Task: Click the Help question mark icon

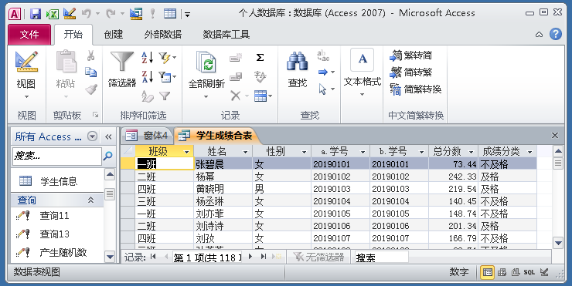Action: 556,34
